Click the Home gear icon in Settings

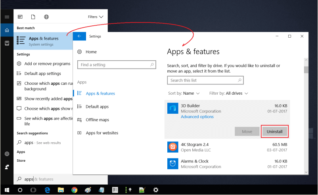click(79, 52)
